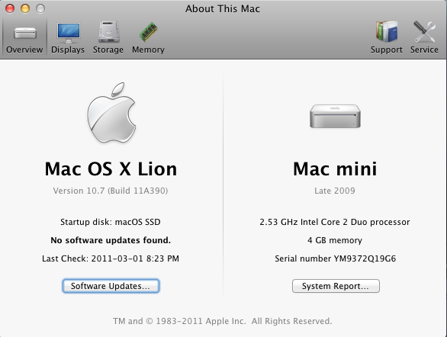Open the Support section
This screenshot has width=447, height=337.
pos(386,37)
